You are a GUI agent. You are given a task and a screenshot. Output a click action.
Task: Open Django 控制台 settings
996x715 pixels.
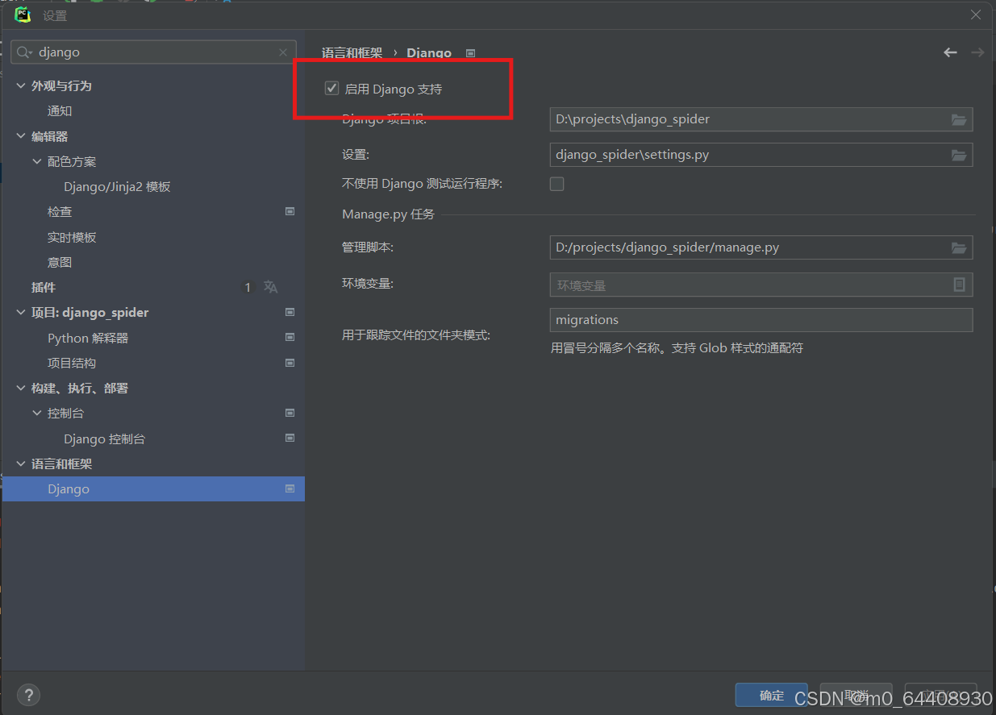105,439
